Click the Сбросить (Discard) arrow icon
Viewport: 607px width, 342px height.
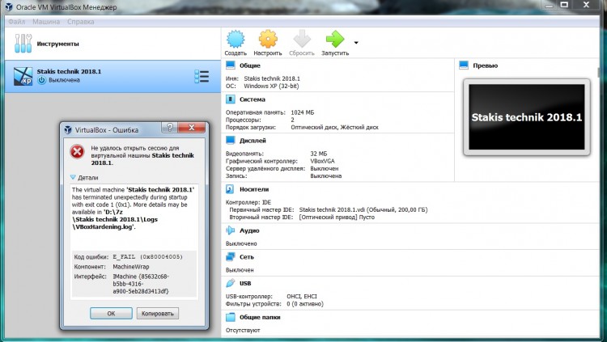[301, 40]
